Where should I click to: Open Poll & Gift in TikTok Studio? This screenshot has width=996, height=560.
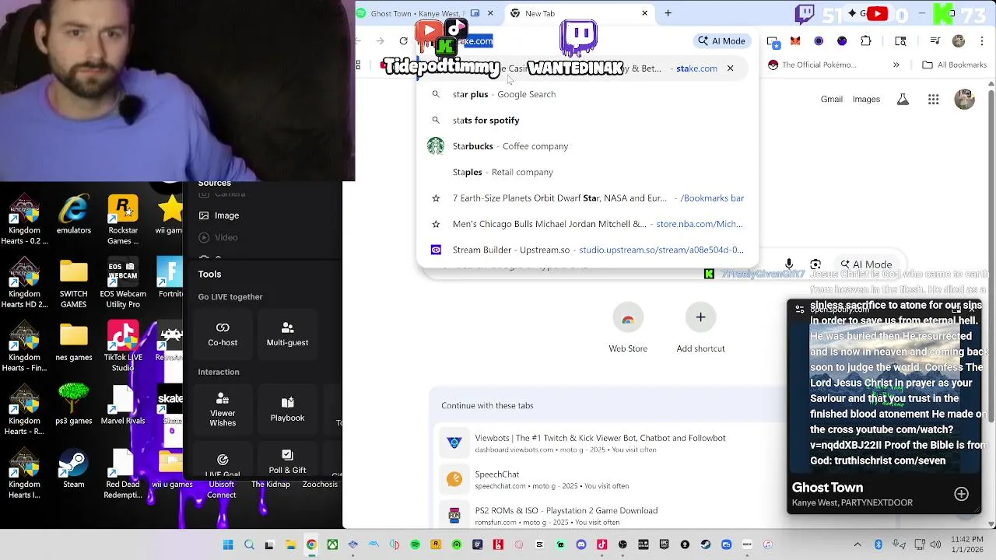pos(287,461)
